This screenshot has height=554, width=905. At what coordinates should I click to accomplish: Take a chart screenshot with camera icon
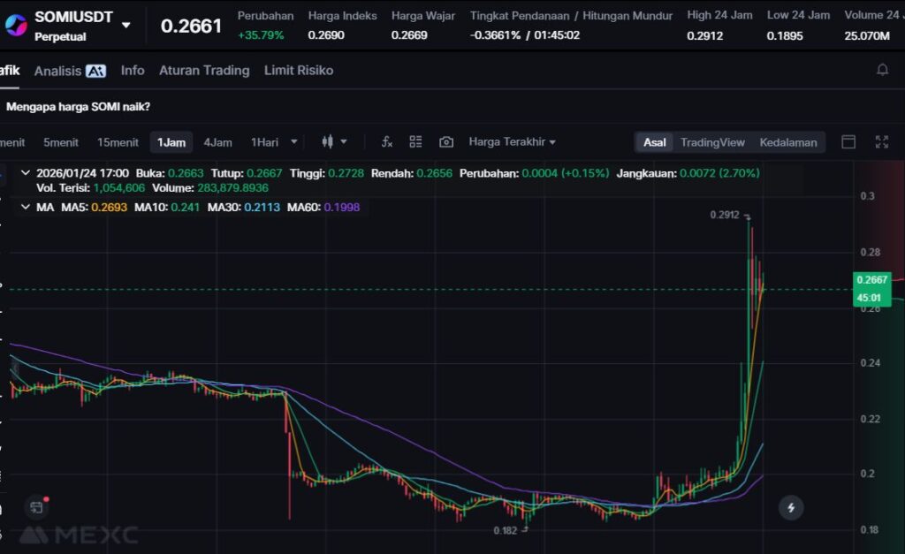(x=446, y=142)
